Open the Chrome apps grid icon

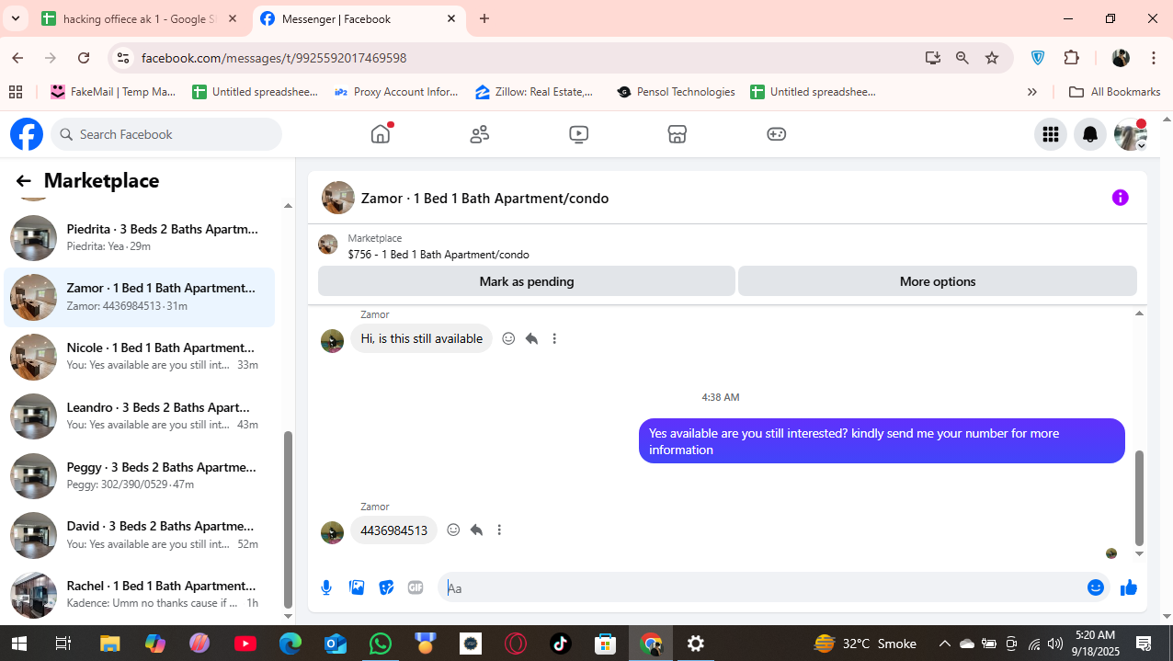click(16, 92)
